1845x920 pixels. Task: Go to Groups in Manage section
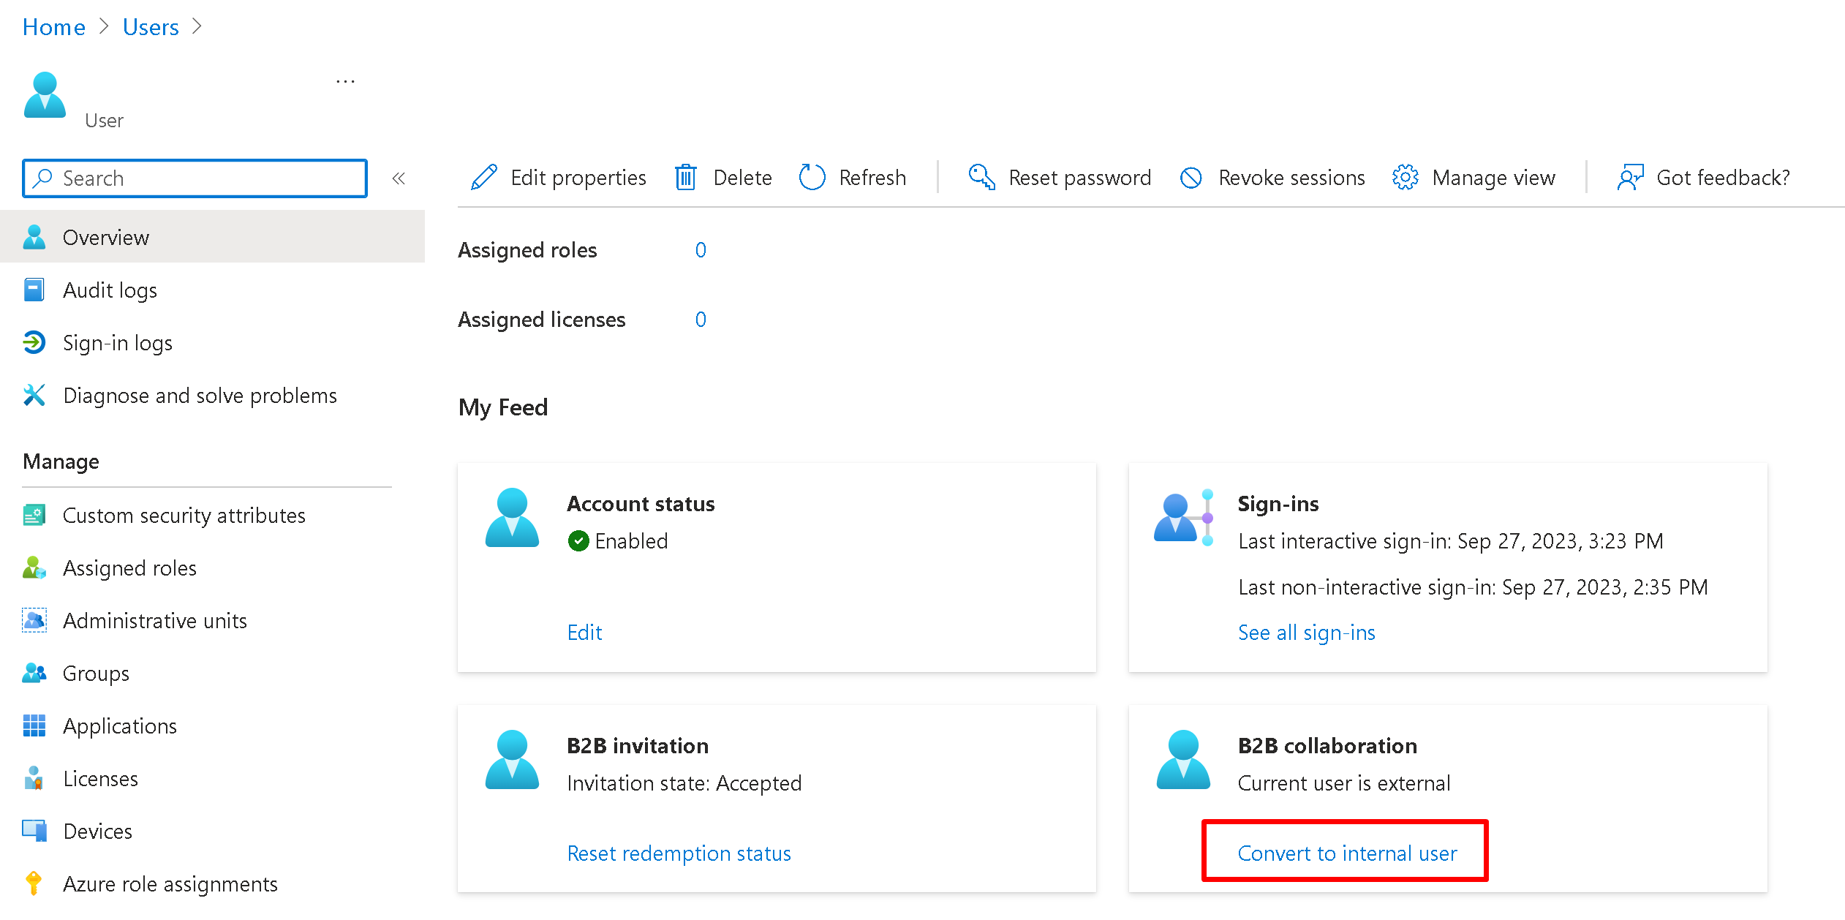coord(96,674)
